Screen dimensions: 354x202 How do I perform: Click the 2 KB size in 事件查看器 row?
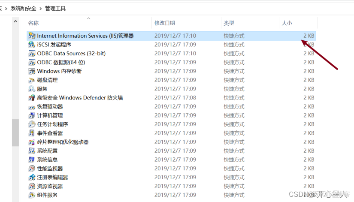click(x=309, y=133)
